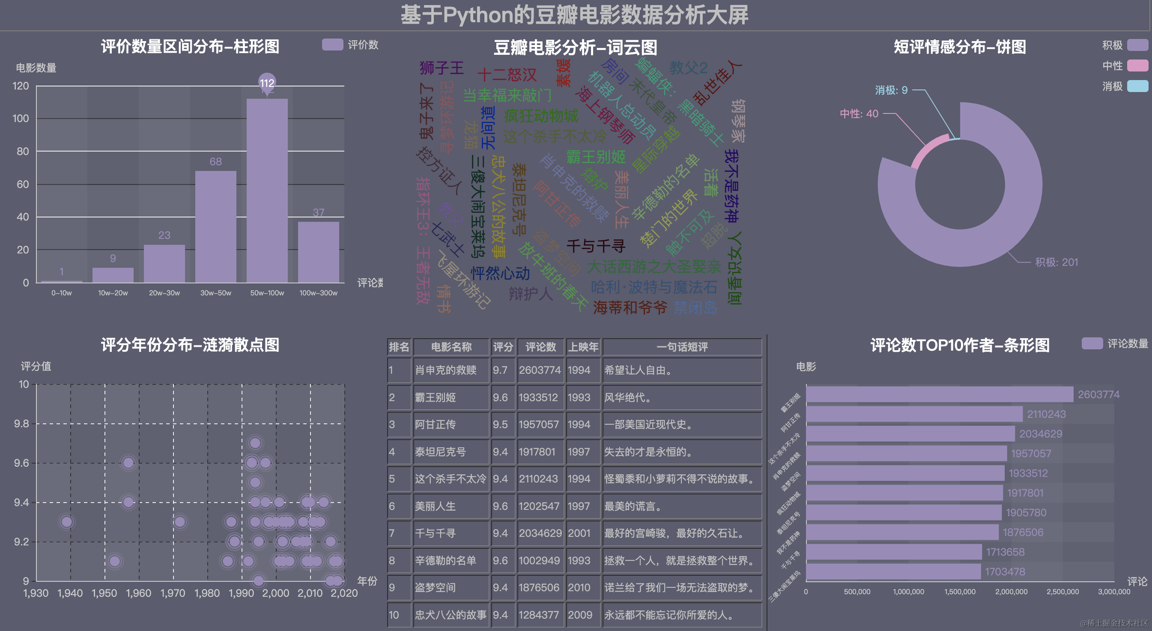Click 哈利·波特与魔法石 in the word cloud
The width and height of the screenshot is (1152, 631).
point(654,287)
